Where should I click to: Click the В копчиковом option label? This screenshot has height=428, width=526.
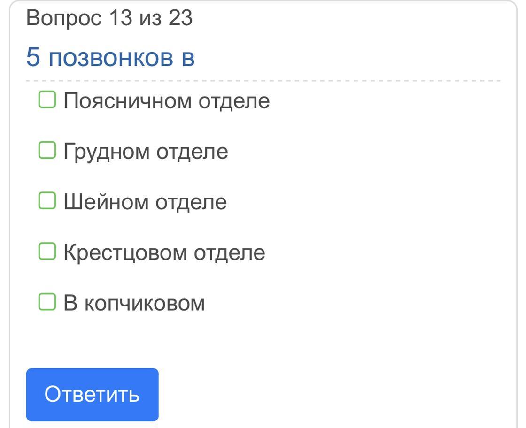coord(134,303)
